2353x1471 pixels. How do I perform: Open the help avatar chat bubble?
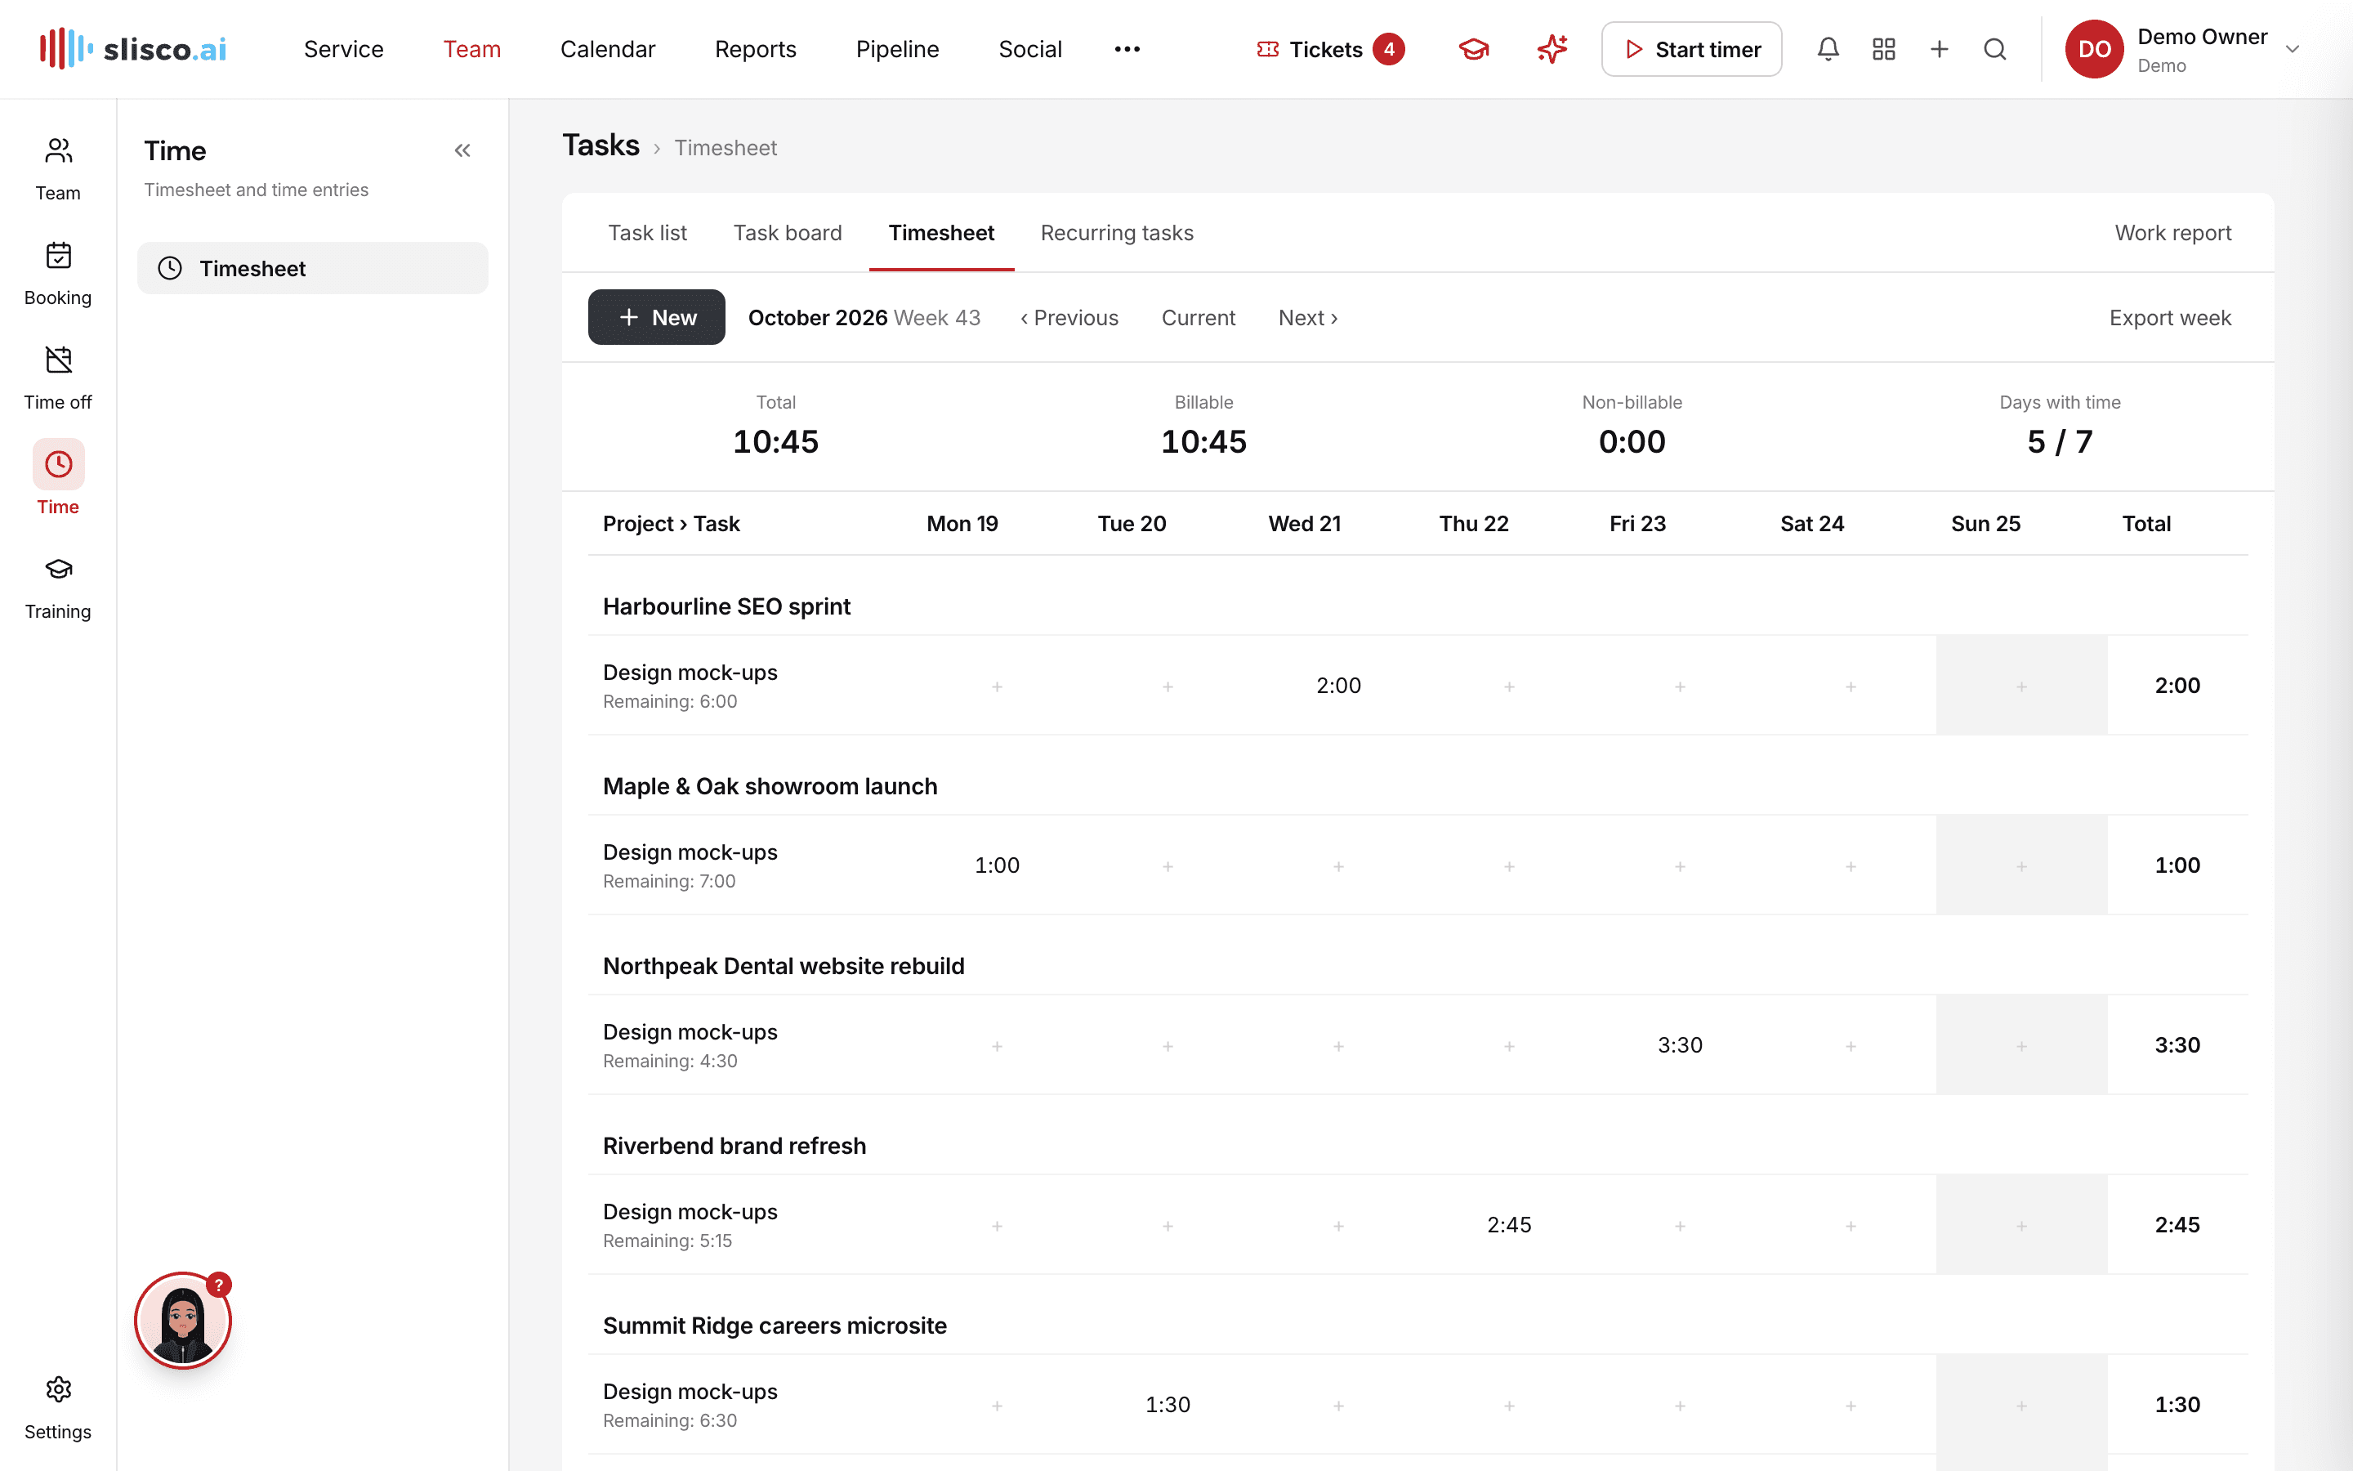click(183, 1320)
